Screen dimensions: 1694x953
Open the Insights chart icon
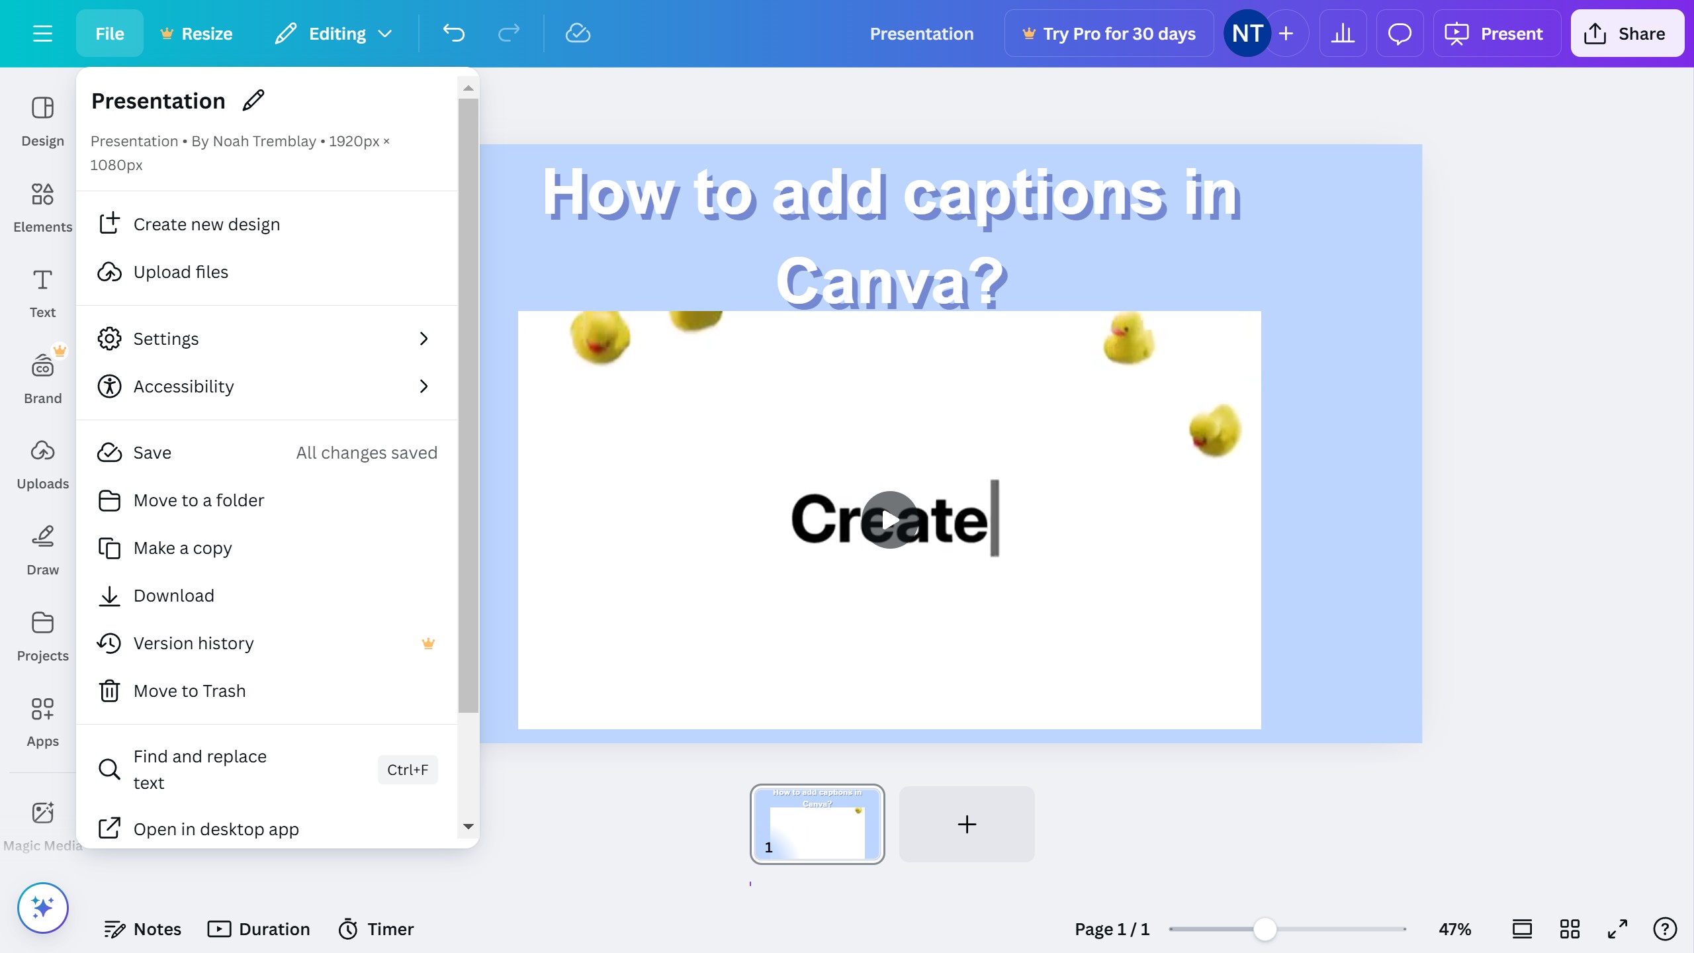(x=1343, y=33)
